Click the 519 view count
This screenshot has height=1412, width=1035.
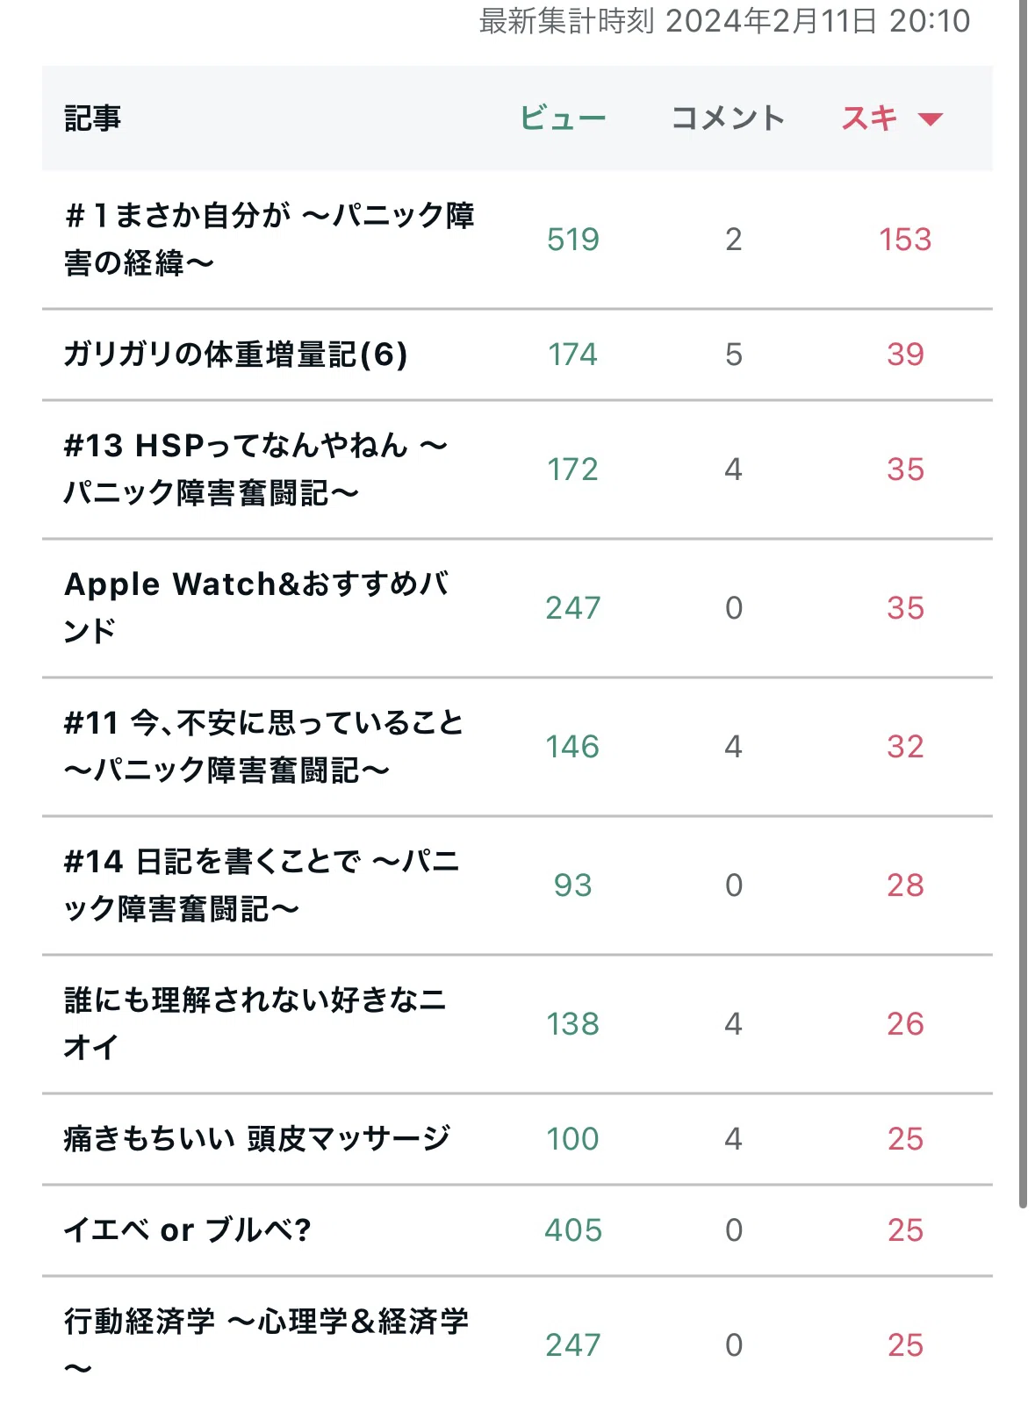coord(572,240)
